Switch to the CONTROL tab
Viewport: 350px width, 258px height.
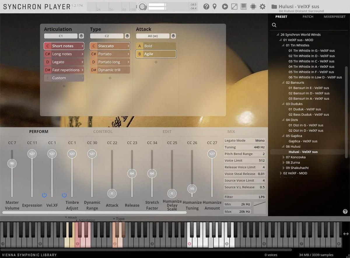coord(103,131)
